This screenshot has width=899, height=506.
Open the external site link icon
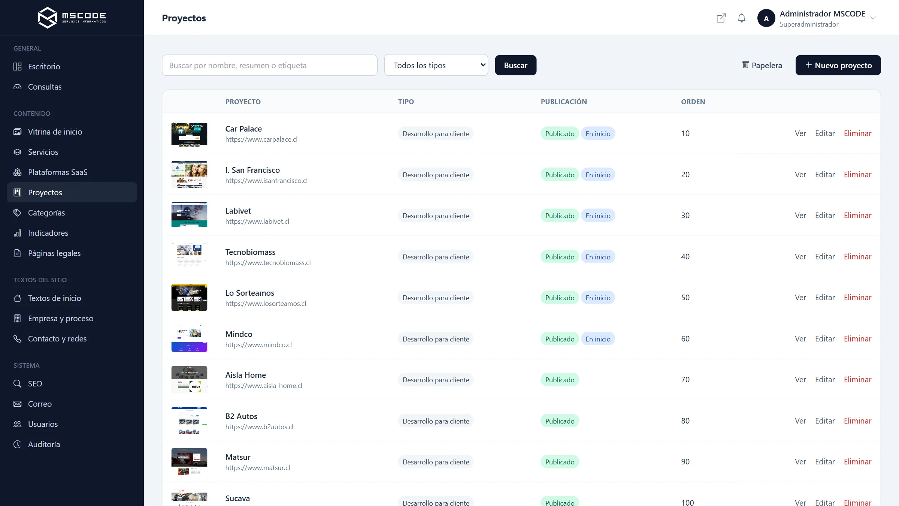point(721,18)
